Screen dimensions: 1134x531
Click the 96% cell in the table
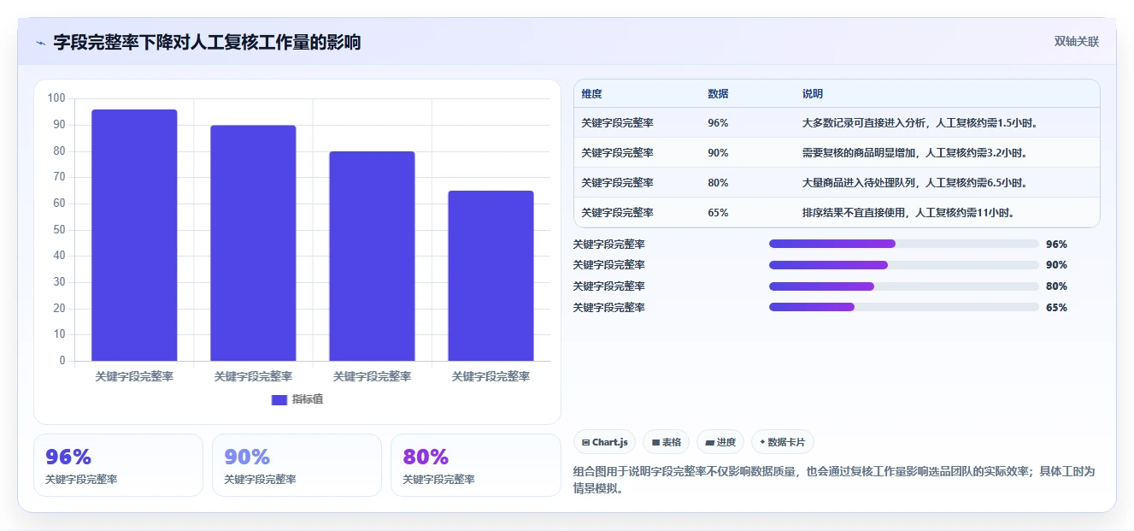click(718, 123)
